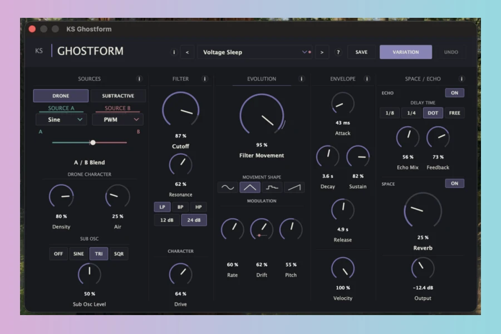Switch to Drone source mode
This screenshot has height=334, width=501.
click(61, 96)
